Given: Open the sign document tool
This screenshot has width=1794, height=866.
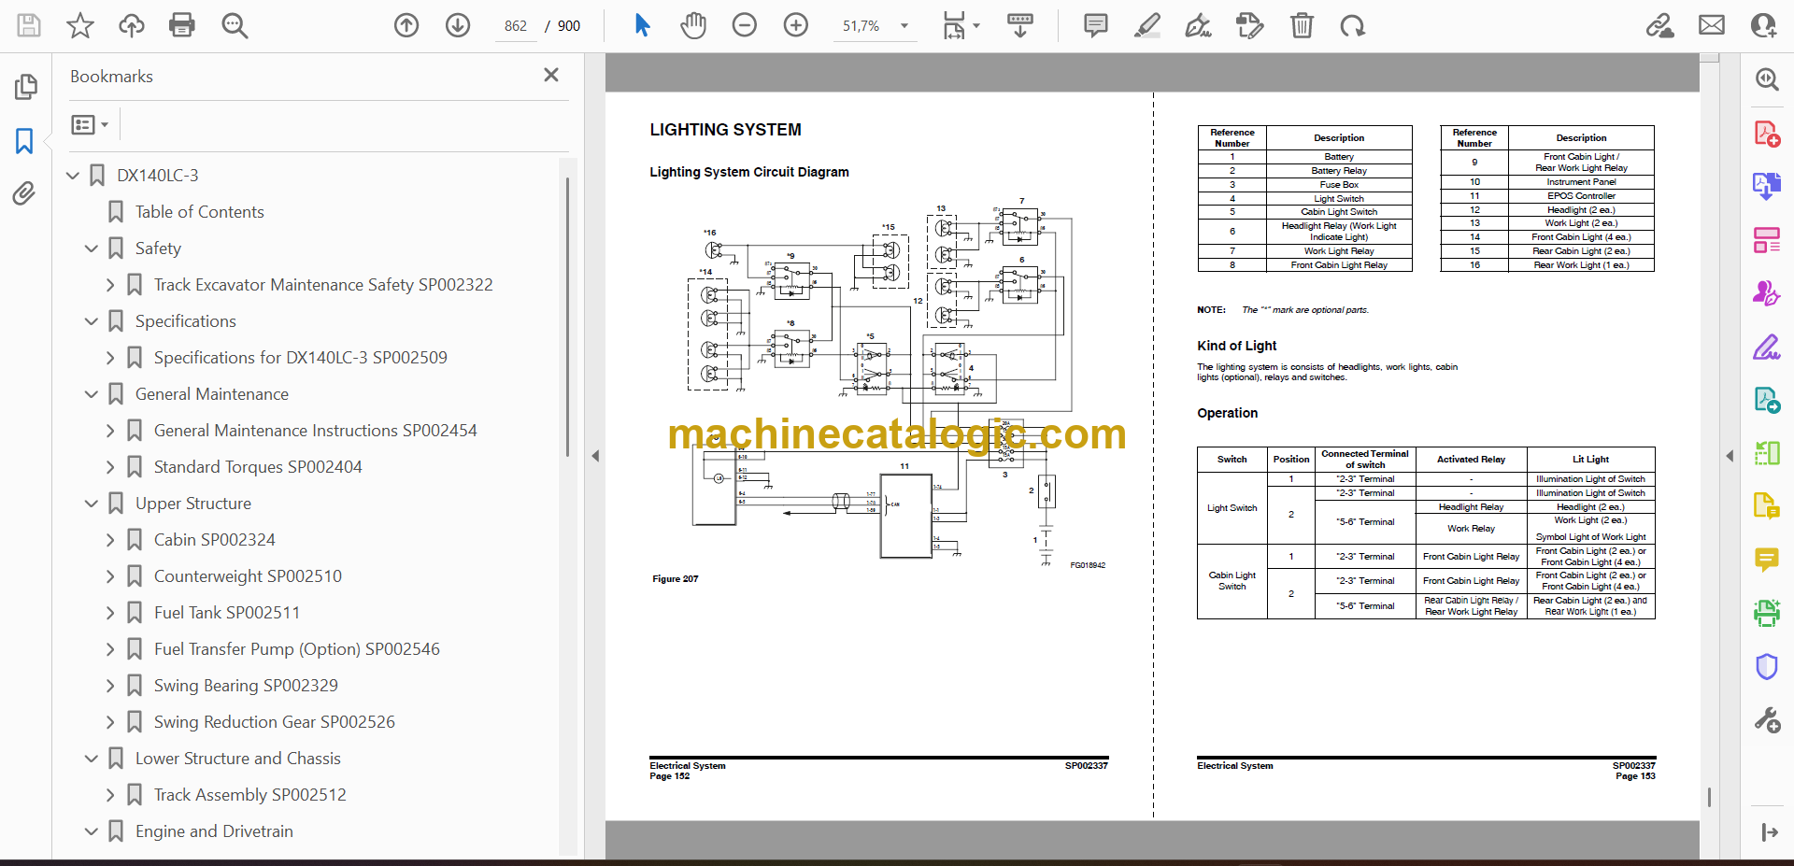Looking at the screenshot, I should [x=1199, y=25].
